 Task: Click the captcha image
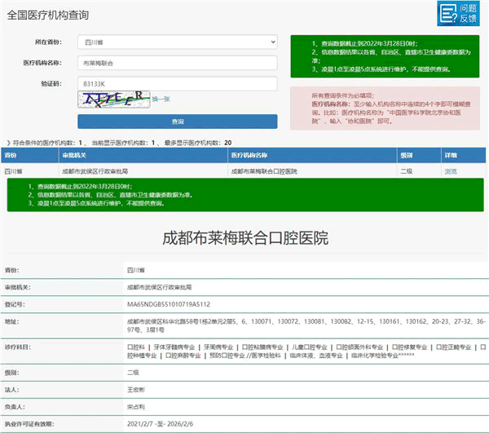114,99
